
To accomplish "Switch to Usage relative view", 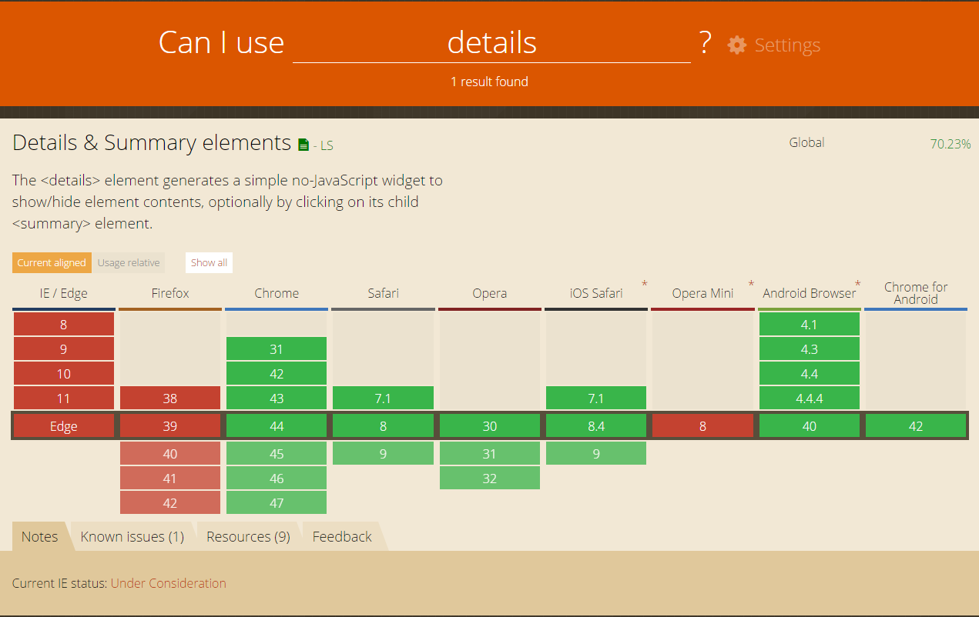I will (x=129, y=262).
